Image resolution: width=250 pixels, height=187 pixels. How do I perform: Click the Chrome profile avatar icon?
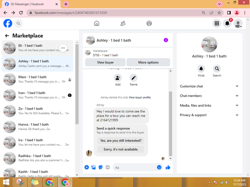tap(237, 12)
